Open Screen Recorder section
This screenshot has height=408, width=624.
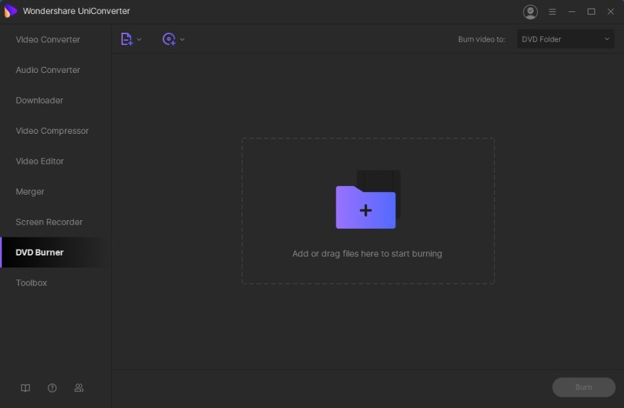pyautogui.click(x=49, y=221)
